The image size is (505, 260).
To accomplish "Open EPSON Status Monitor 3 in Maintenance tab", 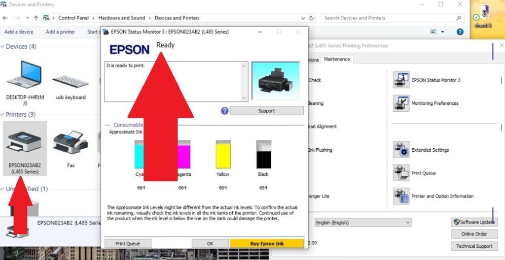I will 401,80.
